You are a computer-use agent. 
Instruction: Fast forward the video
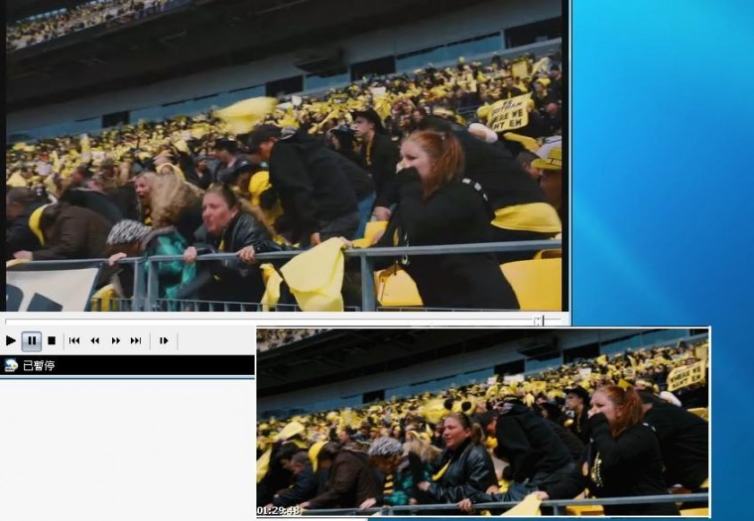point(116,340)
